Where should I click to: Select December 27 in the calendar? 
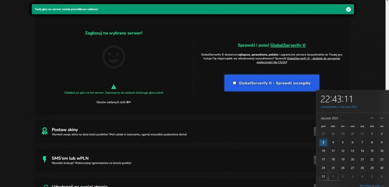click(x=323, y=134)
